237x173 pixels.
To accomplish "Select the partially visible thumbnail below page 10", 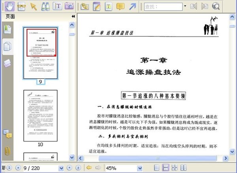I will [41, 156].
